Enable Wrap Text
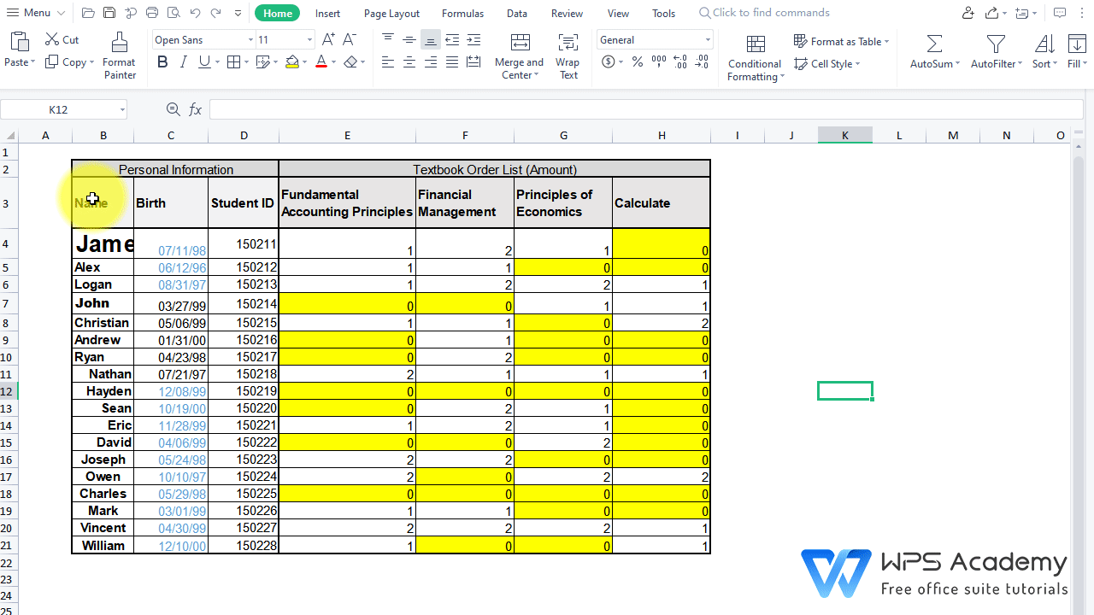 click(x=568, y=55)
